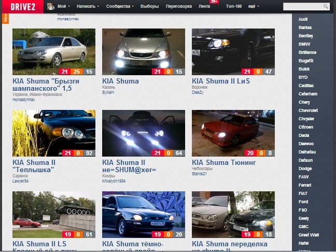Open the KIA Shuma тёмно-зелёный photo
The height and width of the screenshot is (252, 336).
point(144,215)
